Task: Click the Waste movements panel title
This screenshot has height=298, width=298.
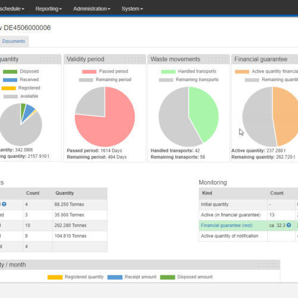Action: (175, 59)
